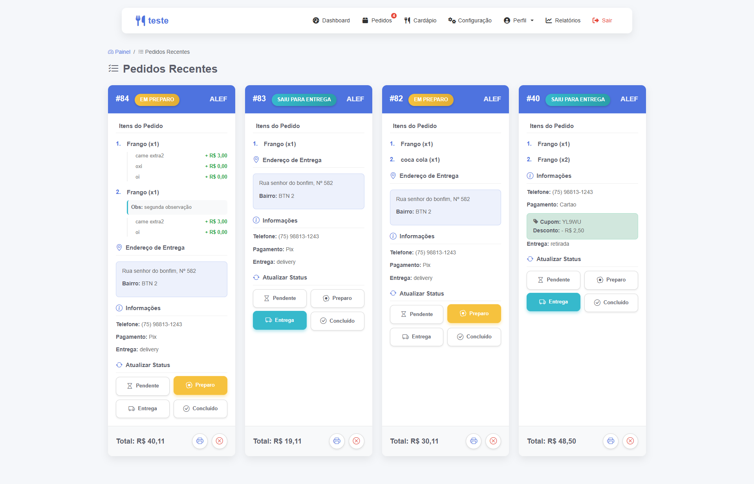
Task: Click the Painel breadcrumb dashboard icon
Action: click(x=111, y=52)
